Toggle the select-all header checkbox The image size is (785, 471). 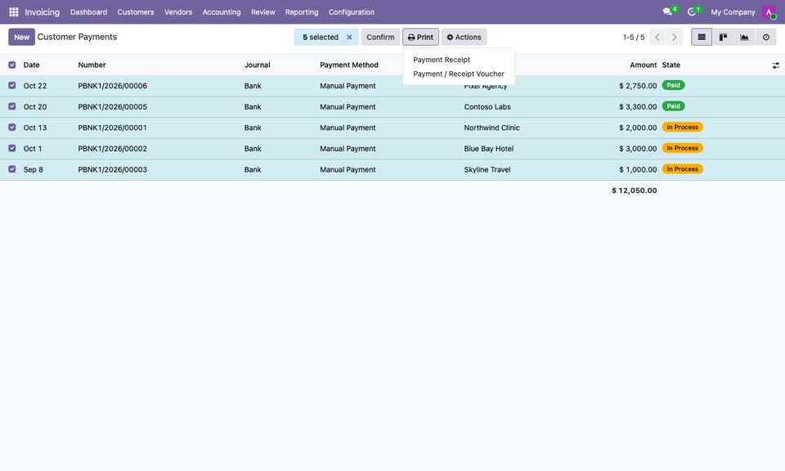pyautogui.click(x=12, y=65)
